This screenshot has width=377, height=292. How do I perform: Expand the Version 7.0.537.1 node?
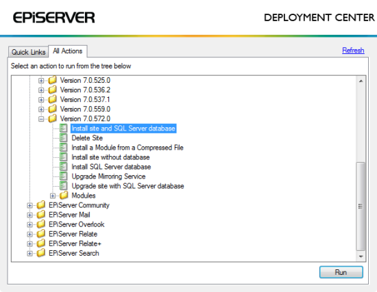41,100
